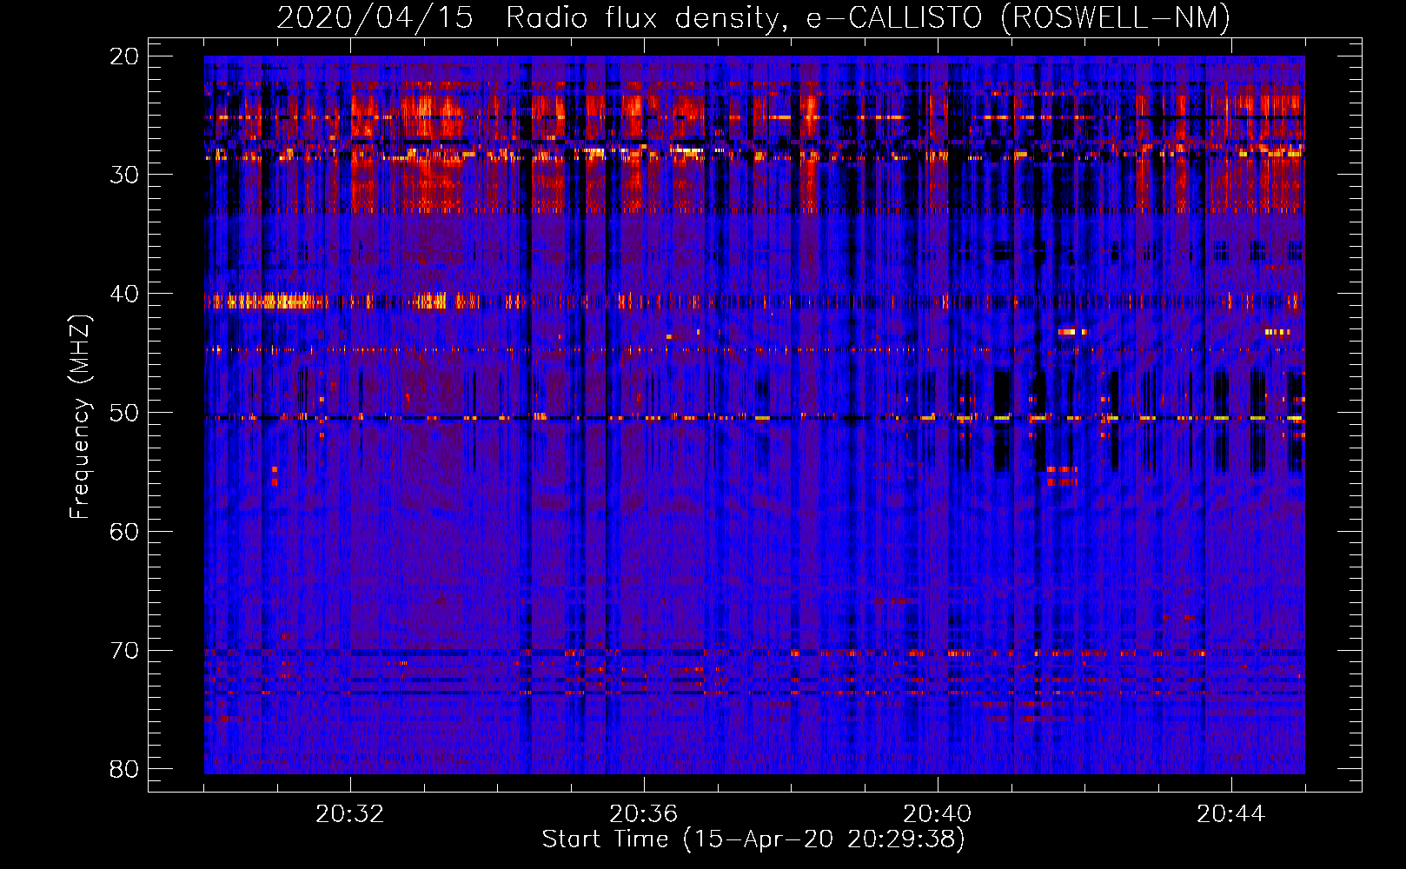Click the 'Start Time (15-Apr-20 20:29:38)' label
This screenshot has width=1406, height=869.
click(x=753, y=839)
